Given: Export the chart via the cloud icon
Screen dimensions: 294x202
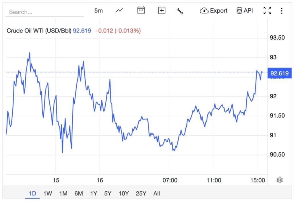Looking at the screenshot, I should pos(214,10).
